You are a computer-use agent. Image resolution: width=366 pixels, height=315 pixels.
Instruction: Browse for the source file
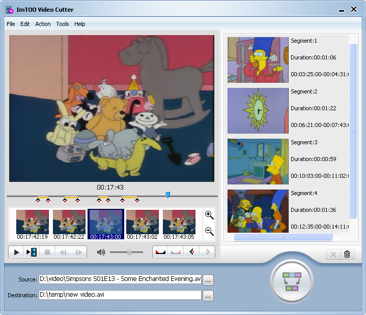point(208,279)
